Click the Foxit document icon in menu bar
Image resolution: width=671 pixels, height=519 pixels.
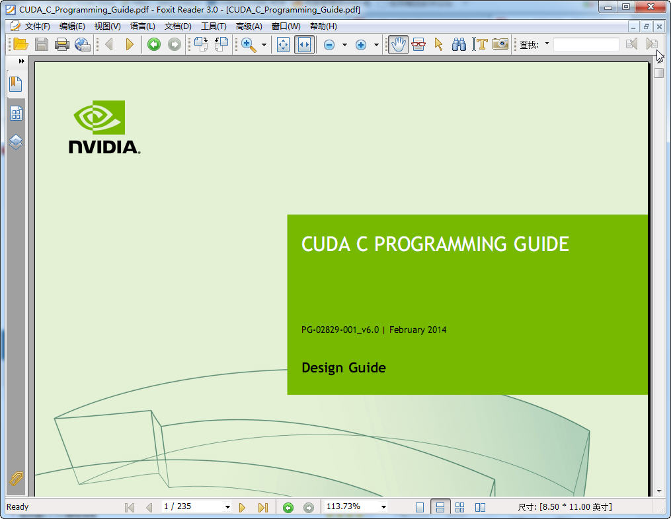15,26
